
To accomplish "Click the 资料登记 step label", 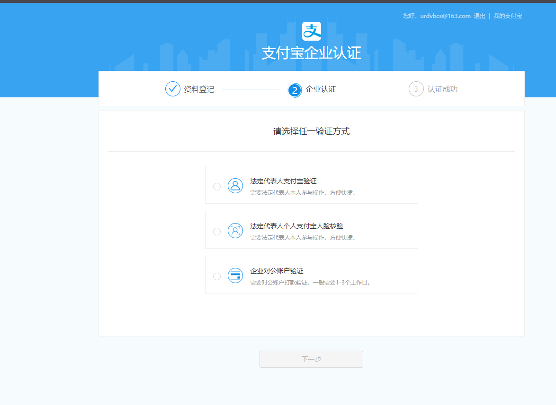I will [199, 89].
